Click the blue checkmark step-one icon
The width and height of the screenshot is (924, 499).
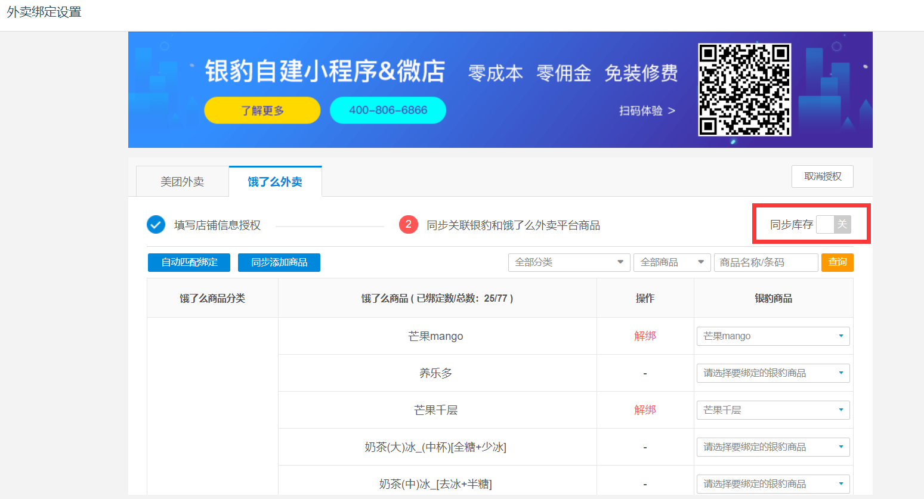156,225
